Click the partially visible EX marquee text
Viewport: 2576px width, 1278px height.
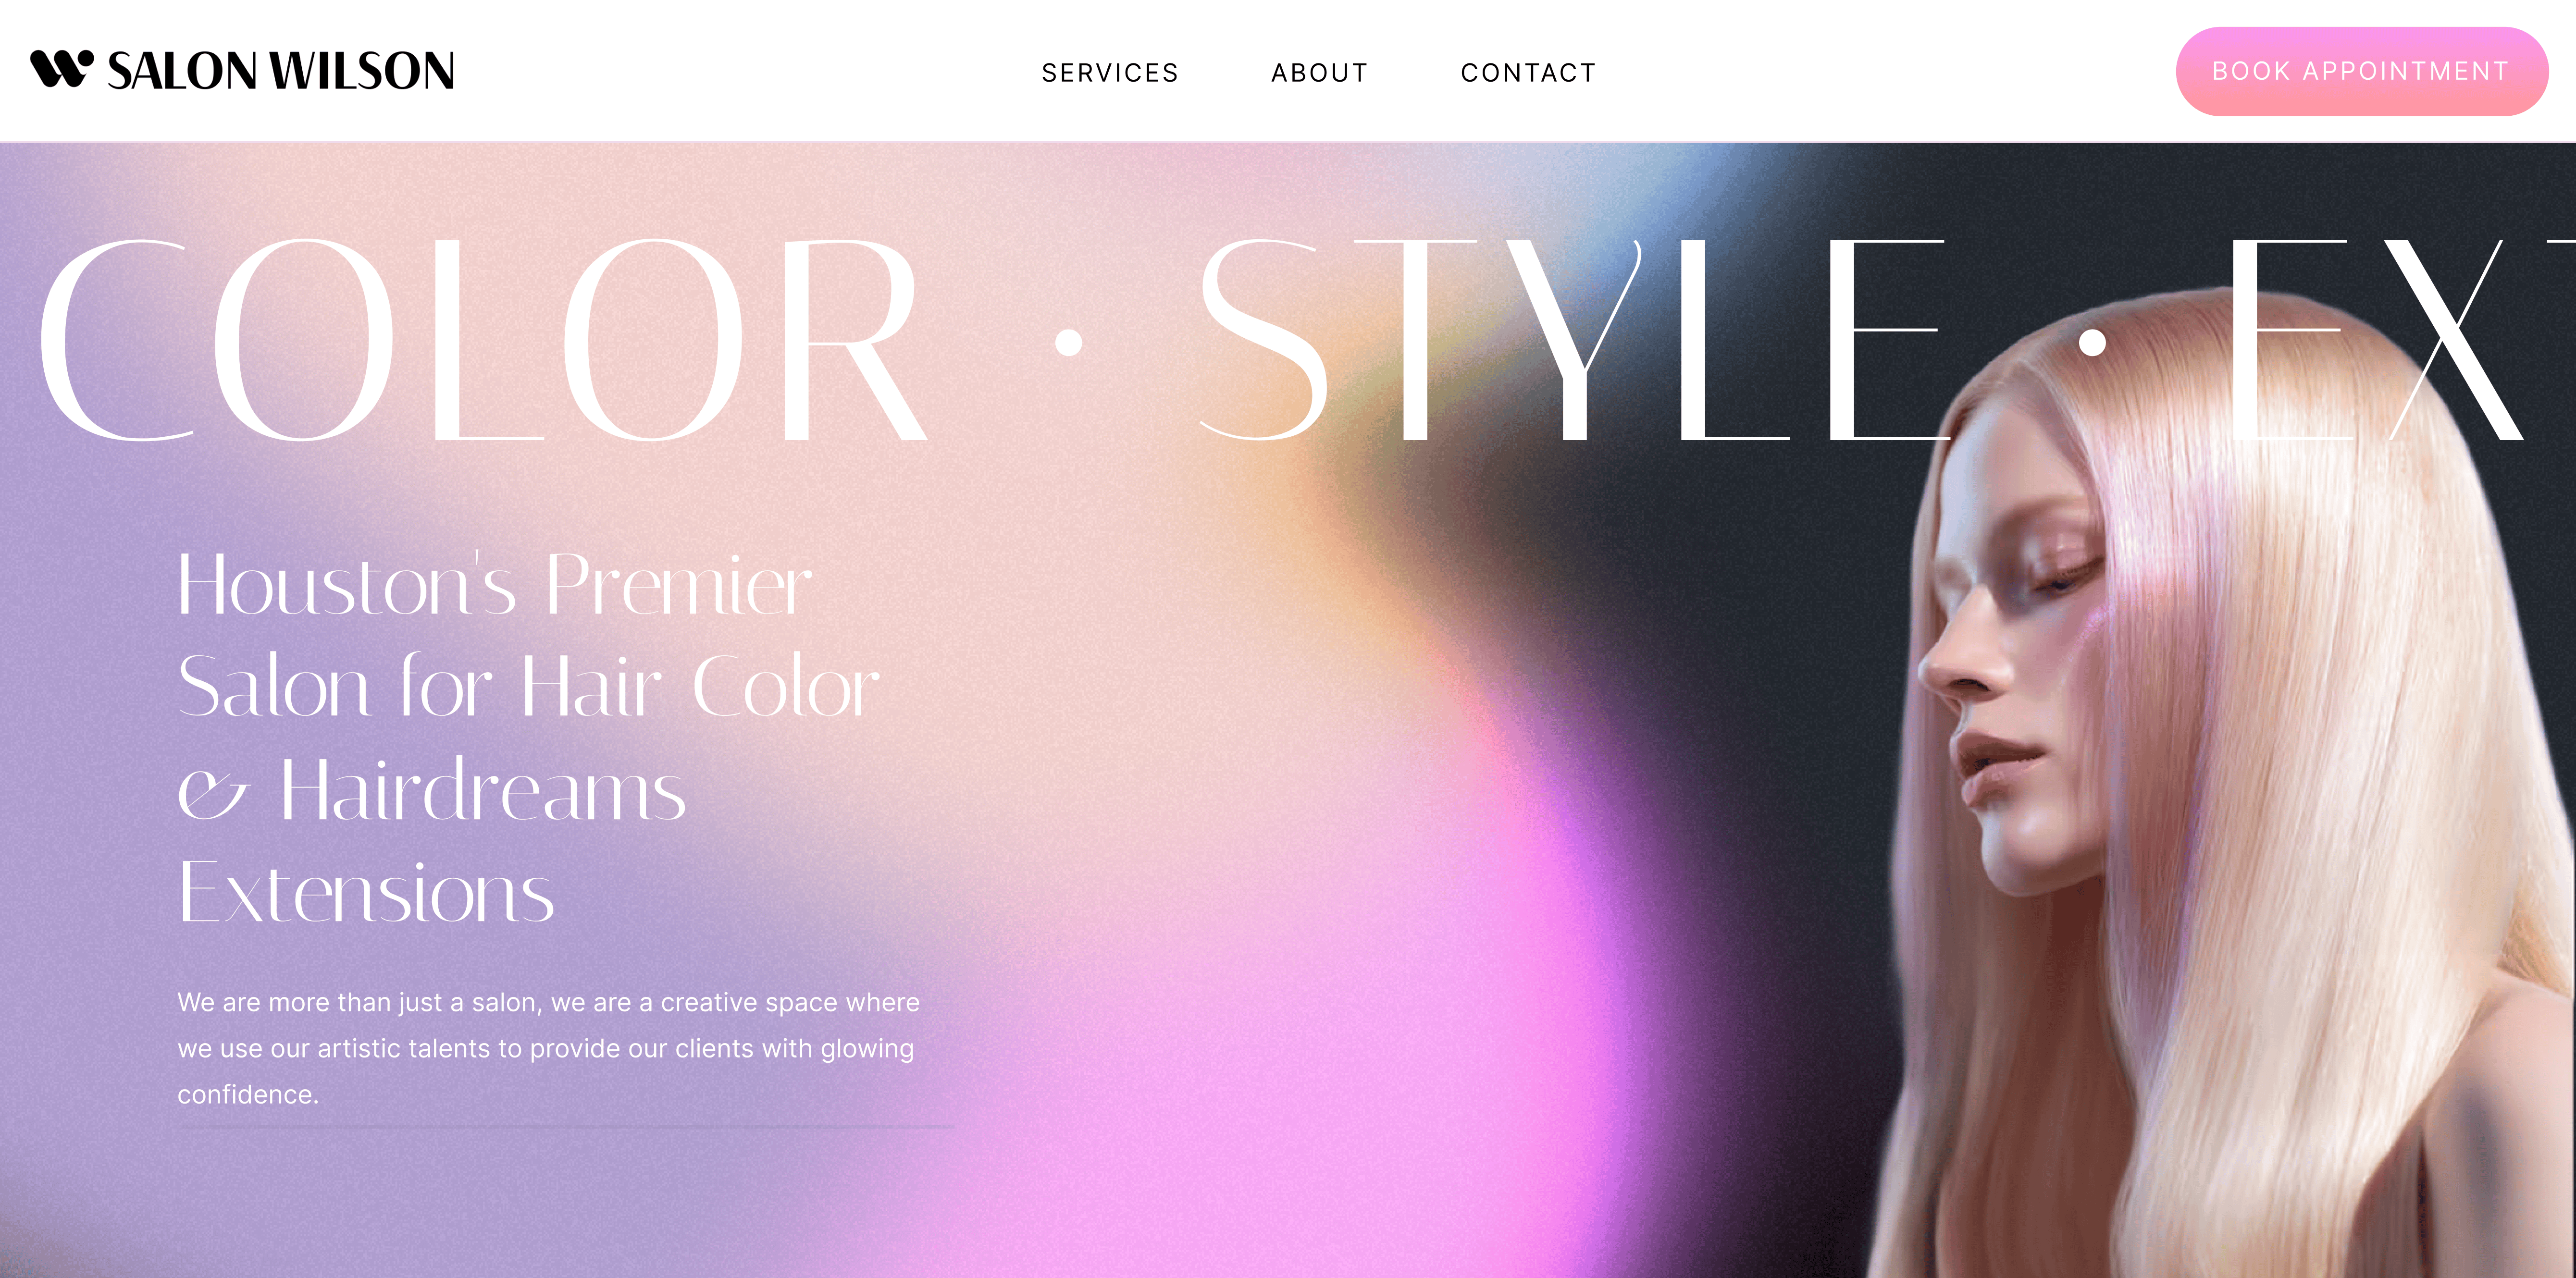point(2400,340)
